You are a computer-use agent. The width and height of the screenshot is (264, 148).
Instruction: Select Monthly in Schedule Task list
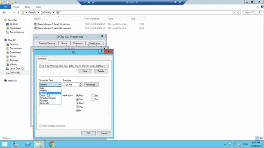point(50,93)
